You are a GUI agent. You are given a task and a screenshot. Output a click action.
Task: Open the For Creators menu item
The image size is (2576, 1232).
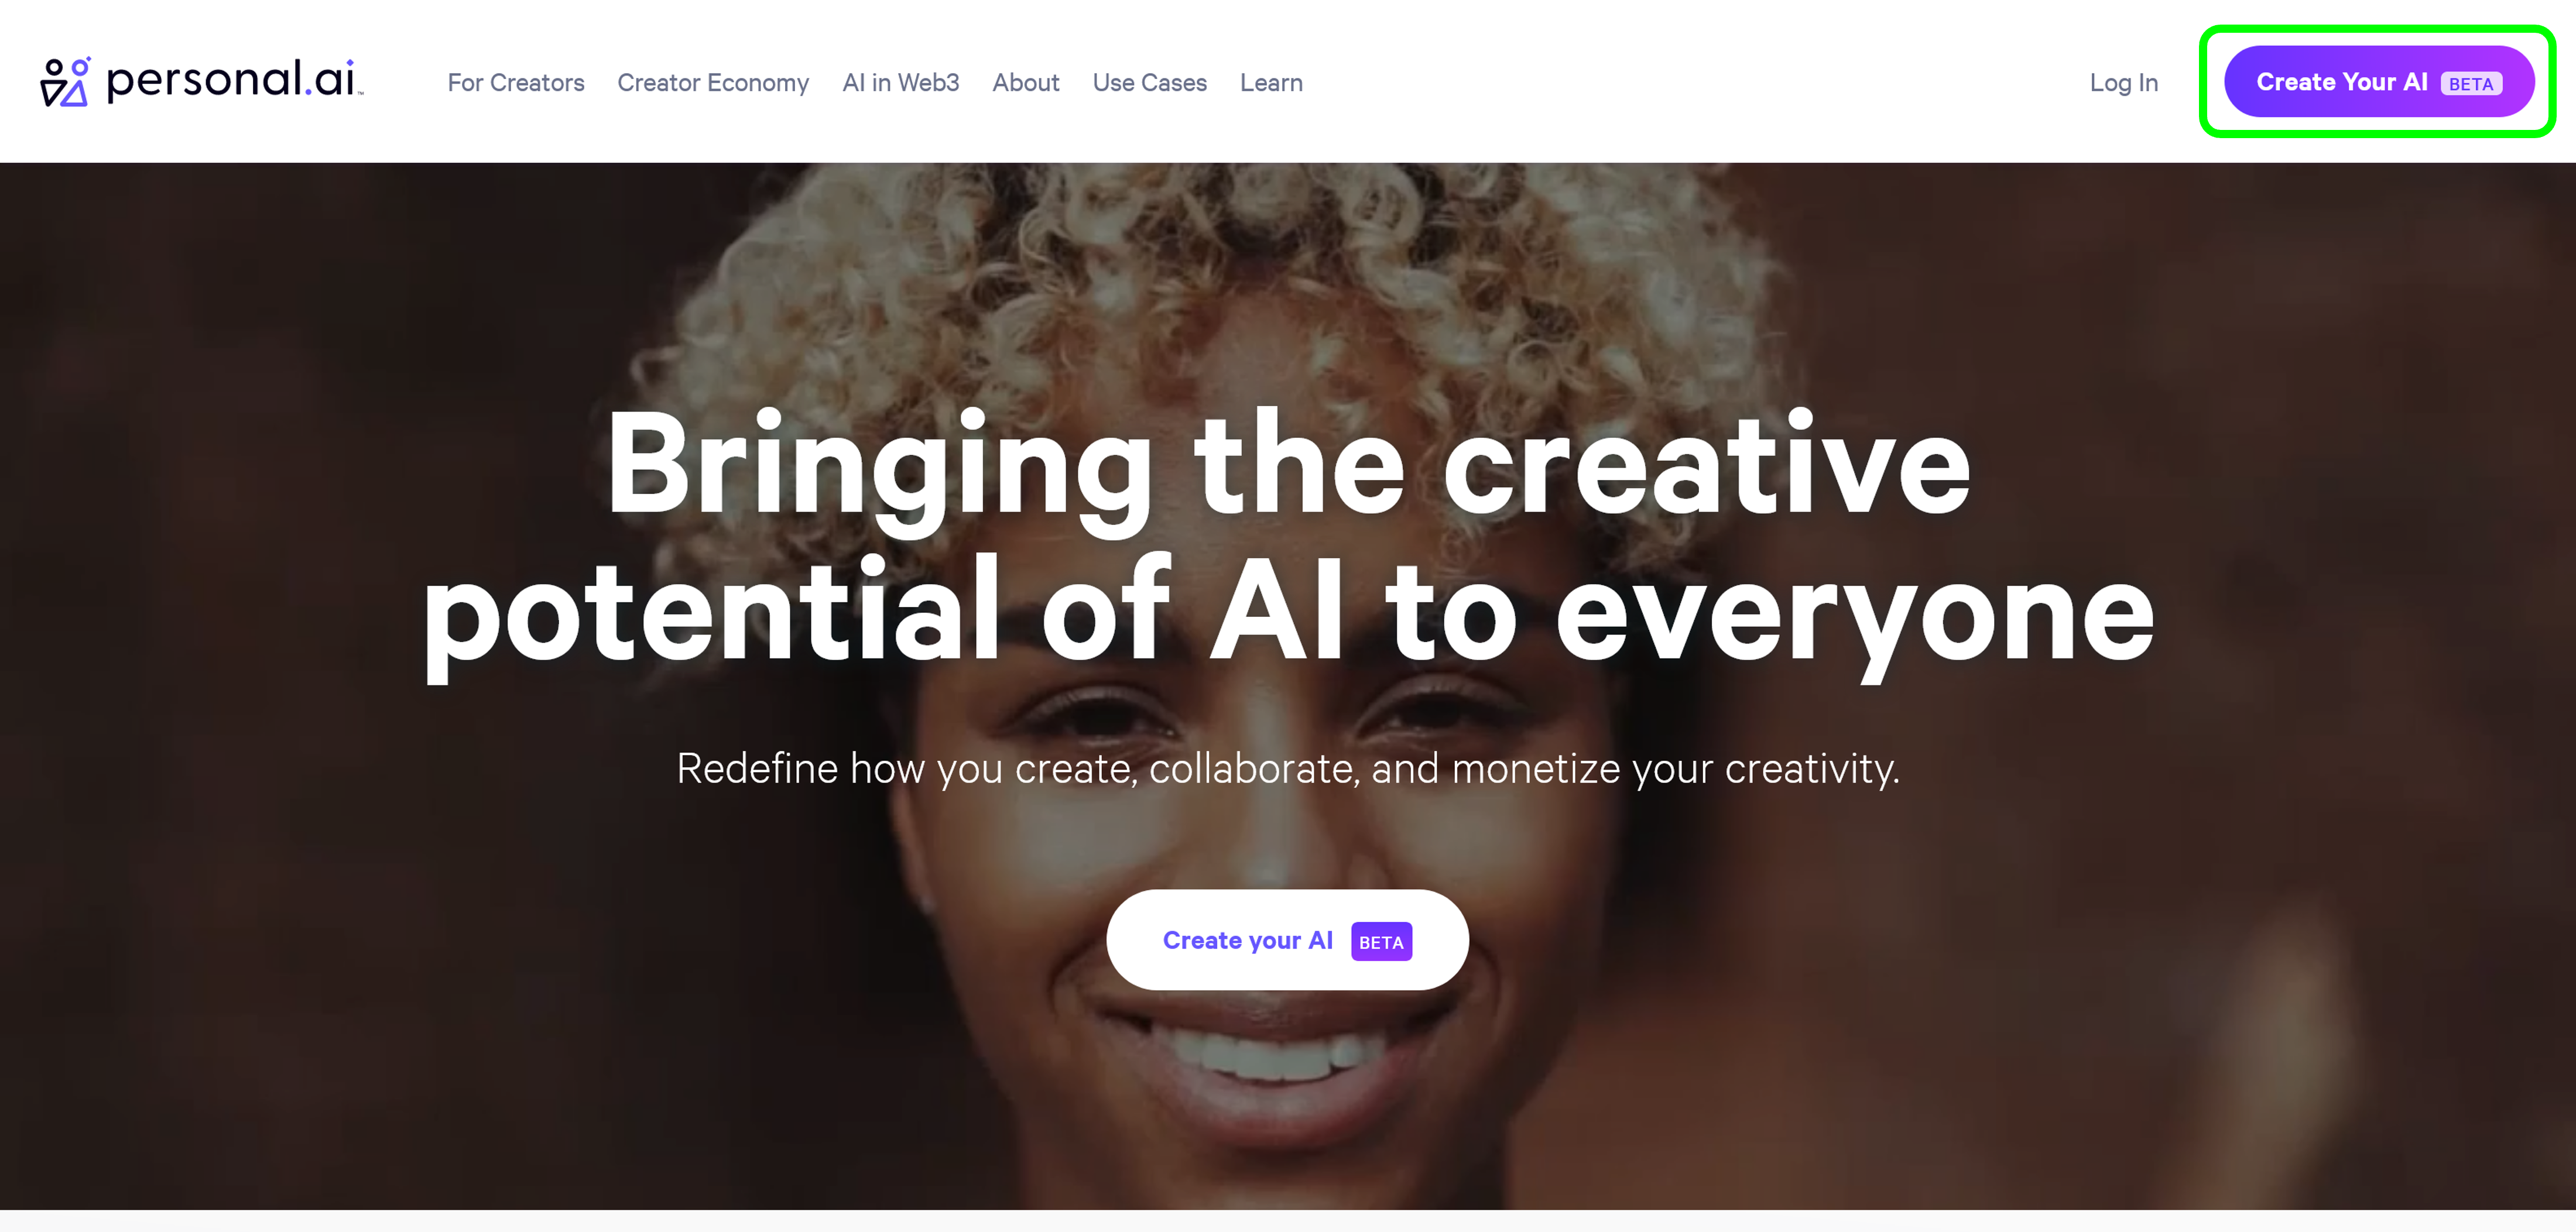point(516,83)
